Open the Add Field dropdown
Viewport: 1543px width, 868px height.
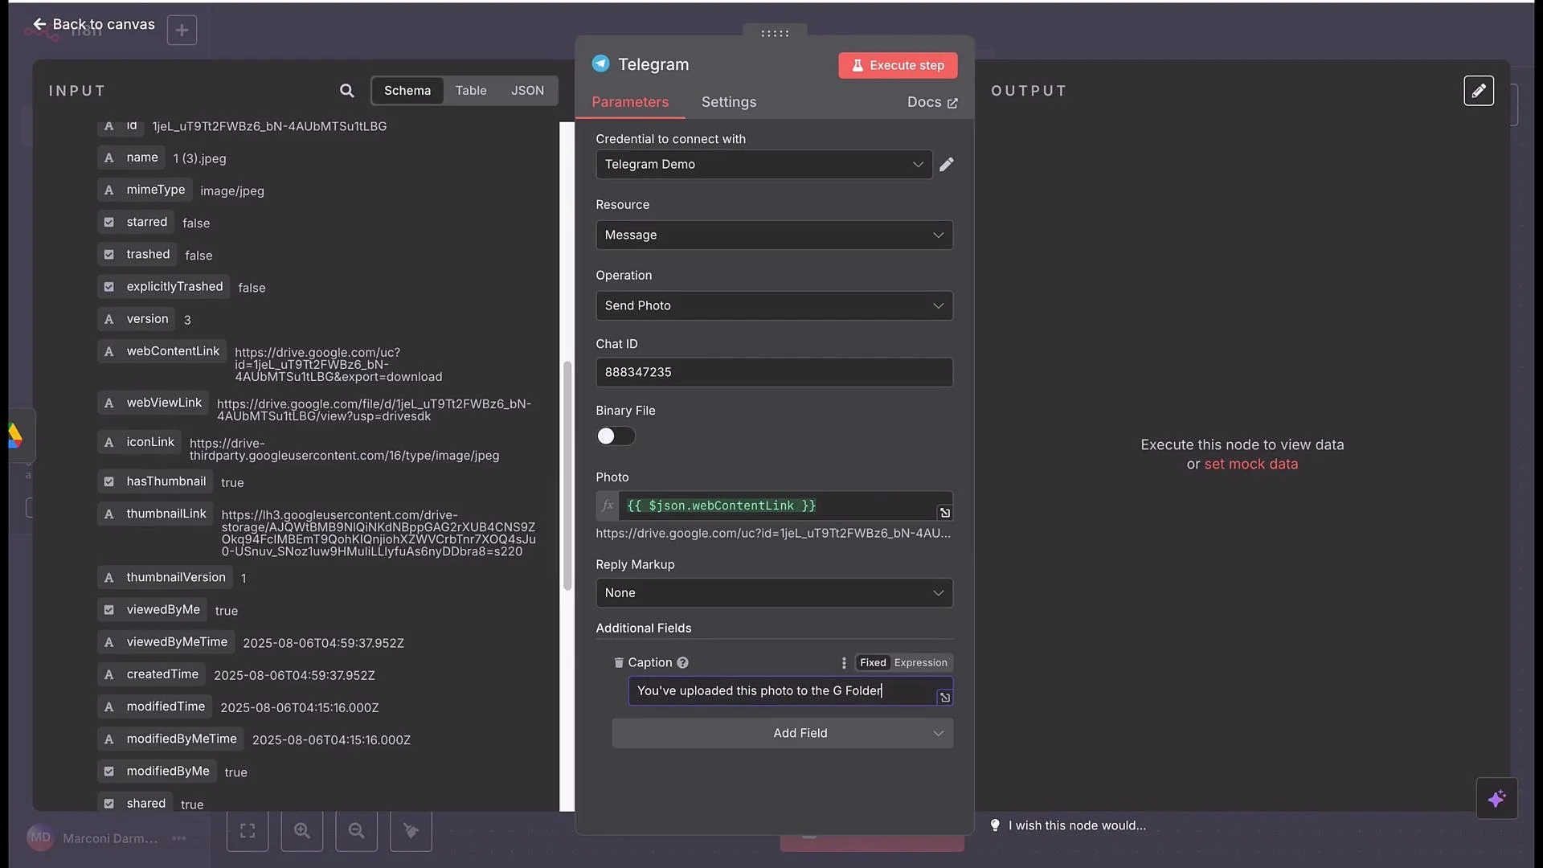782,733
